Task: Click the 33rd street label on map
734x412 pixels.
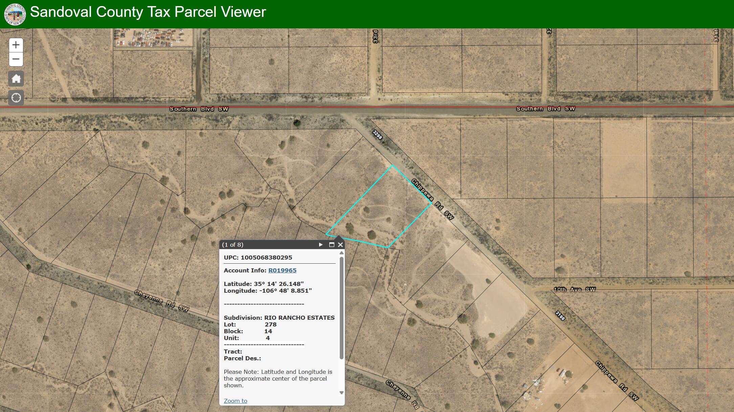Action: [x=375, y=37]
